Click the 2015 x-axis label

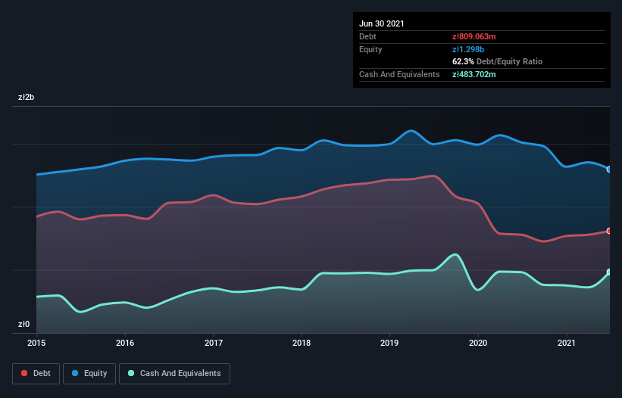point(36,343)
